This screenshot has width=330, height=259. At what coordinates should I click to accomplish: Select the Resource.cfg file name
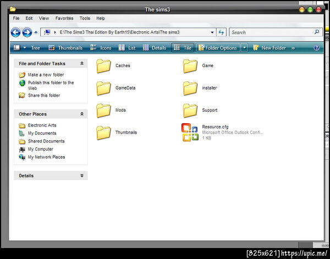coord(215,126)
